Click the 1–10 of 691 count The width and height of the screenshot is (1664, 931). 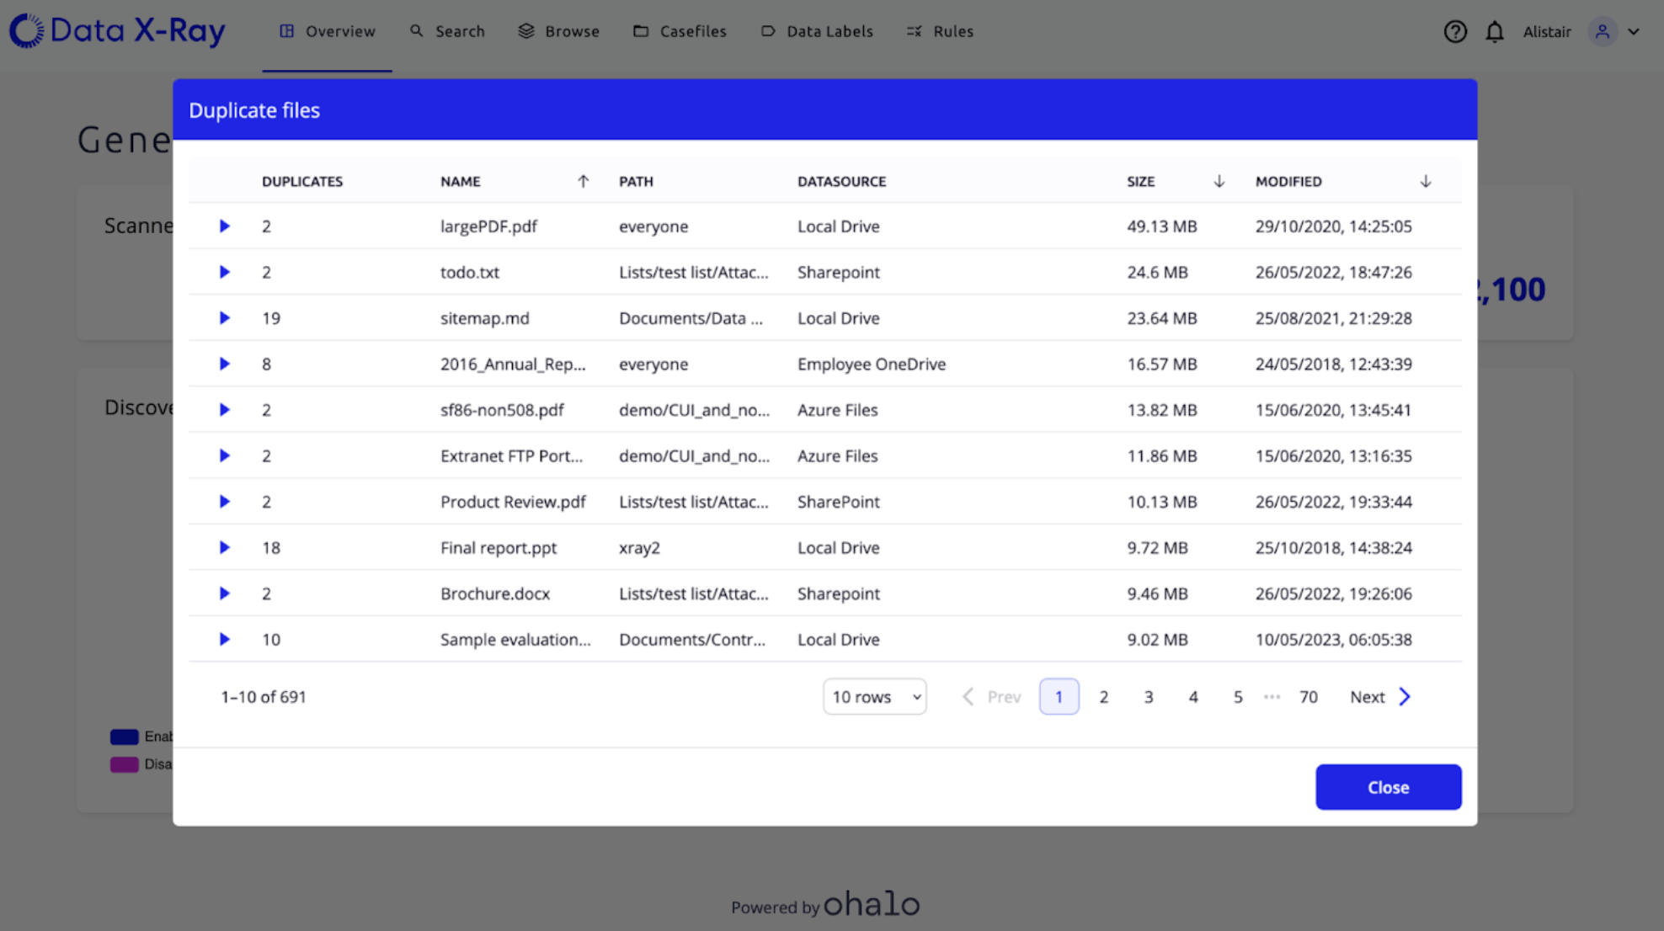pyautogui.click(x=263, y=697)
